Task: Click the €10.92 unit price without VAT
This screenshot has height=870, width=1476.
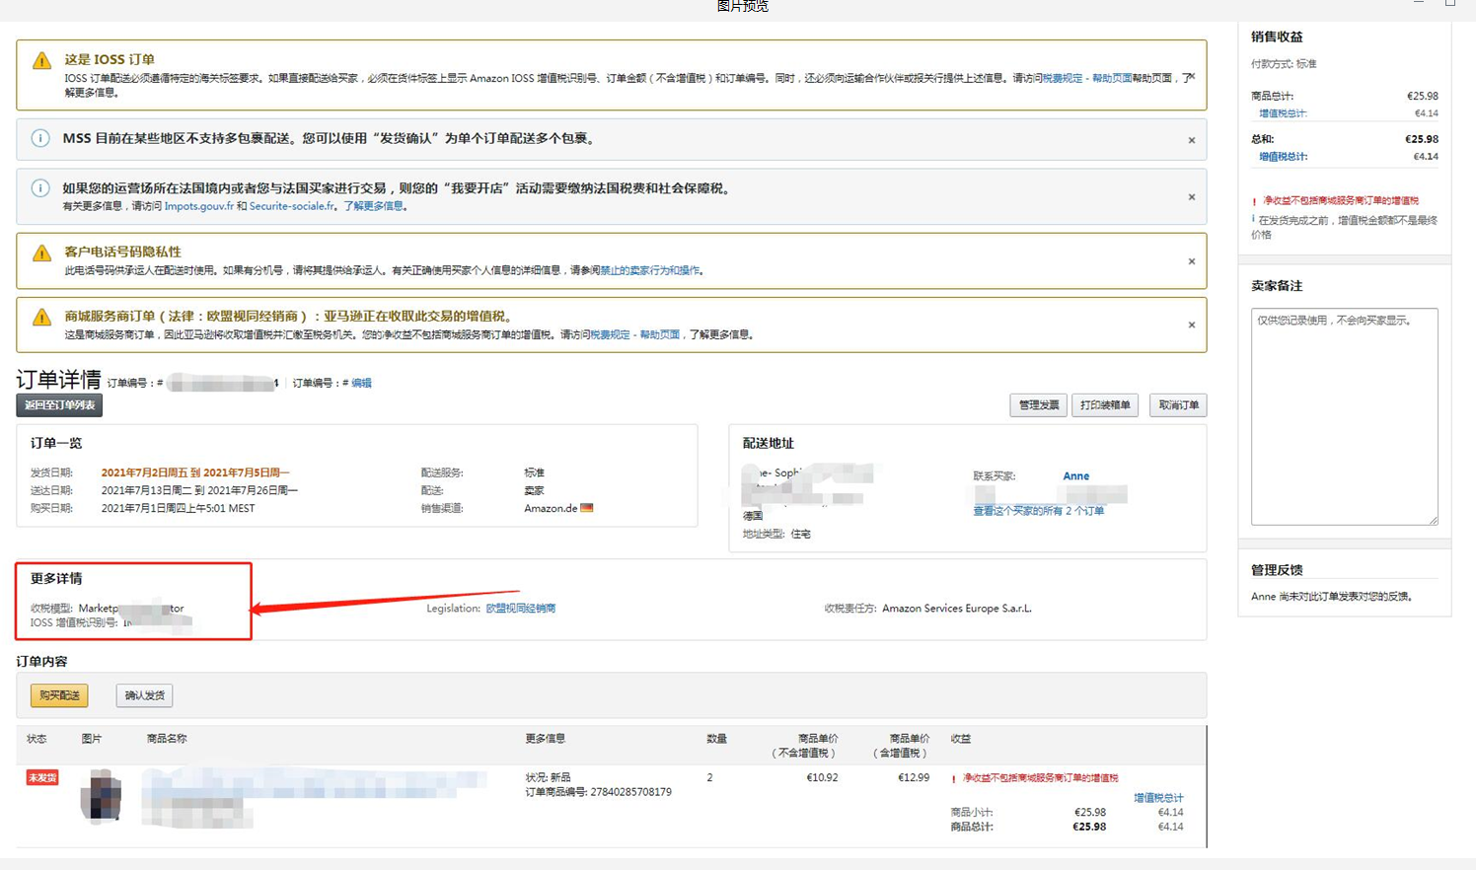Action: (822, 778)
